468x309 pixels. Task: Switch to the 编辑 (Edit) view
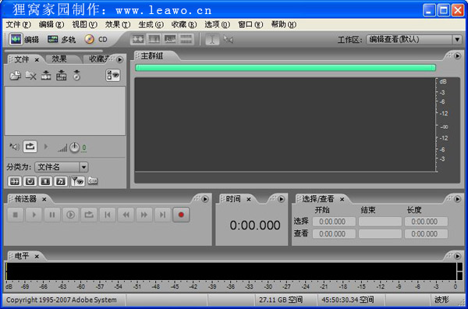(24, 39)
